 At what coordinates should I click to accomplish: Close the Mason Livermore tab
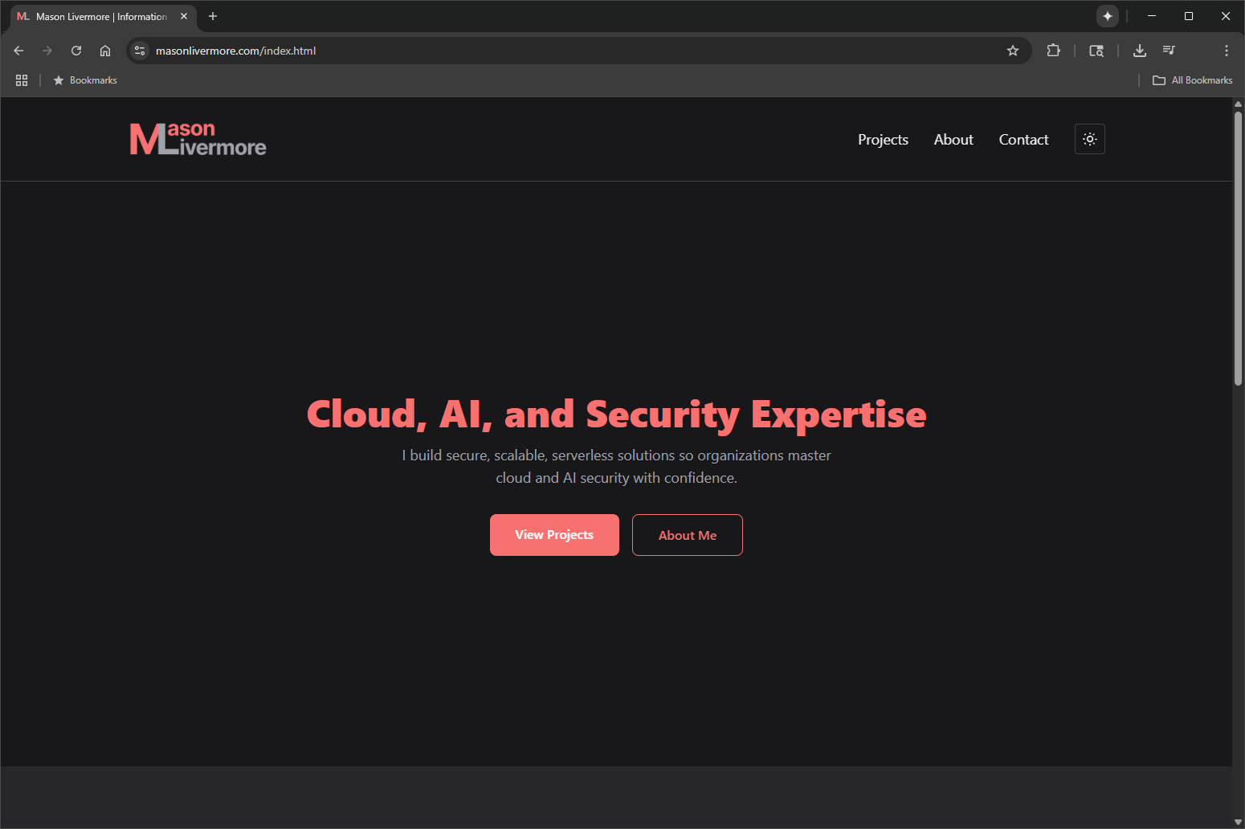click(184, 16)
